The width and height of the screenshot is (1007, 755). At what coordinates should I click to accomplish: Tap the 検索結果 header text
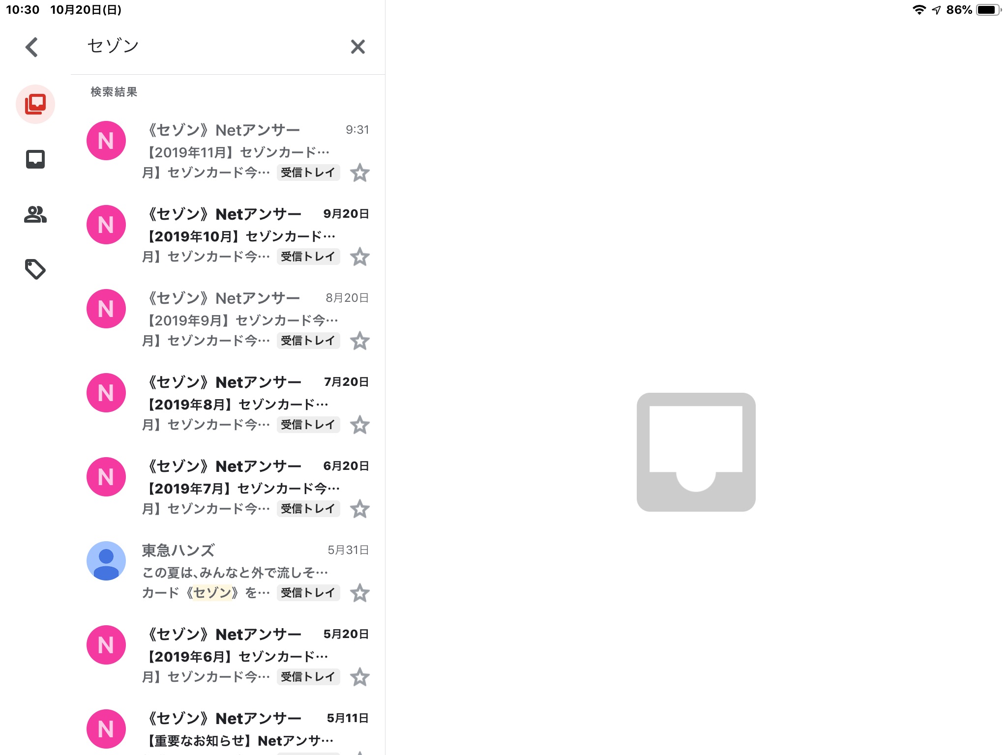coord(114,92)
